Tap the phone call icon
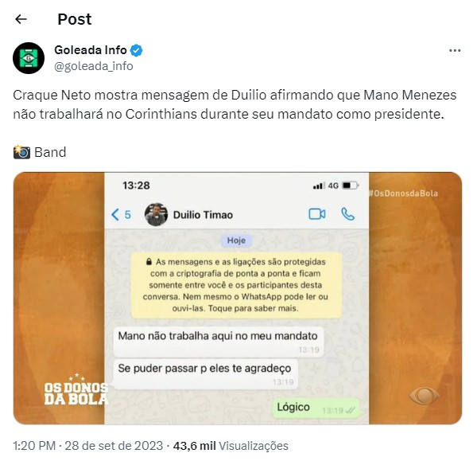Screen dimensions: 473x465 coord(348,214)
